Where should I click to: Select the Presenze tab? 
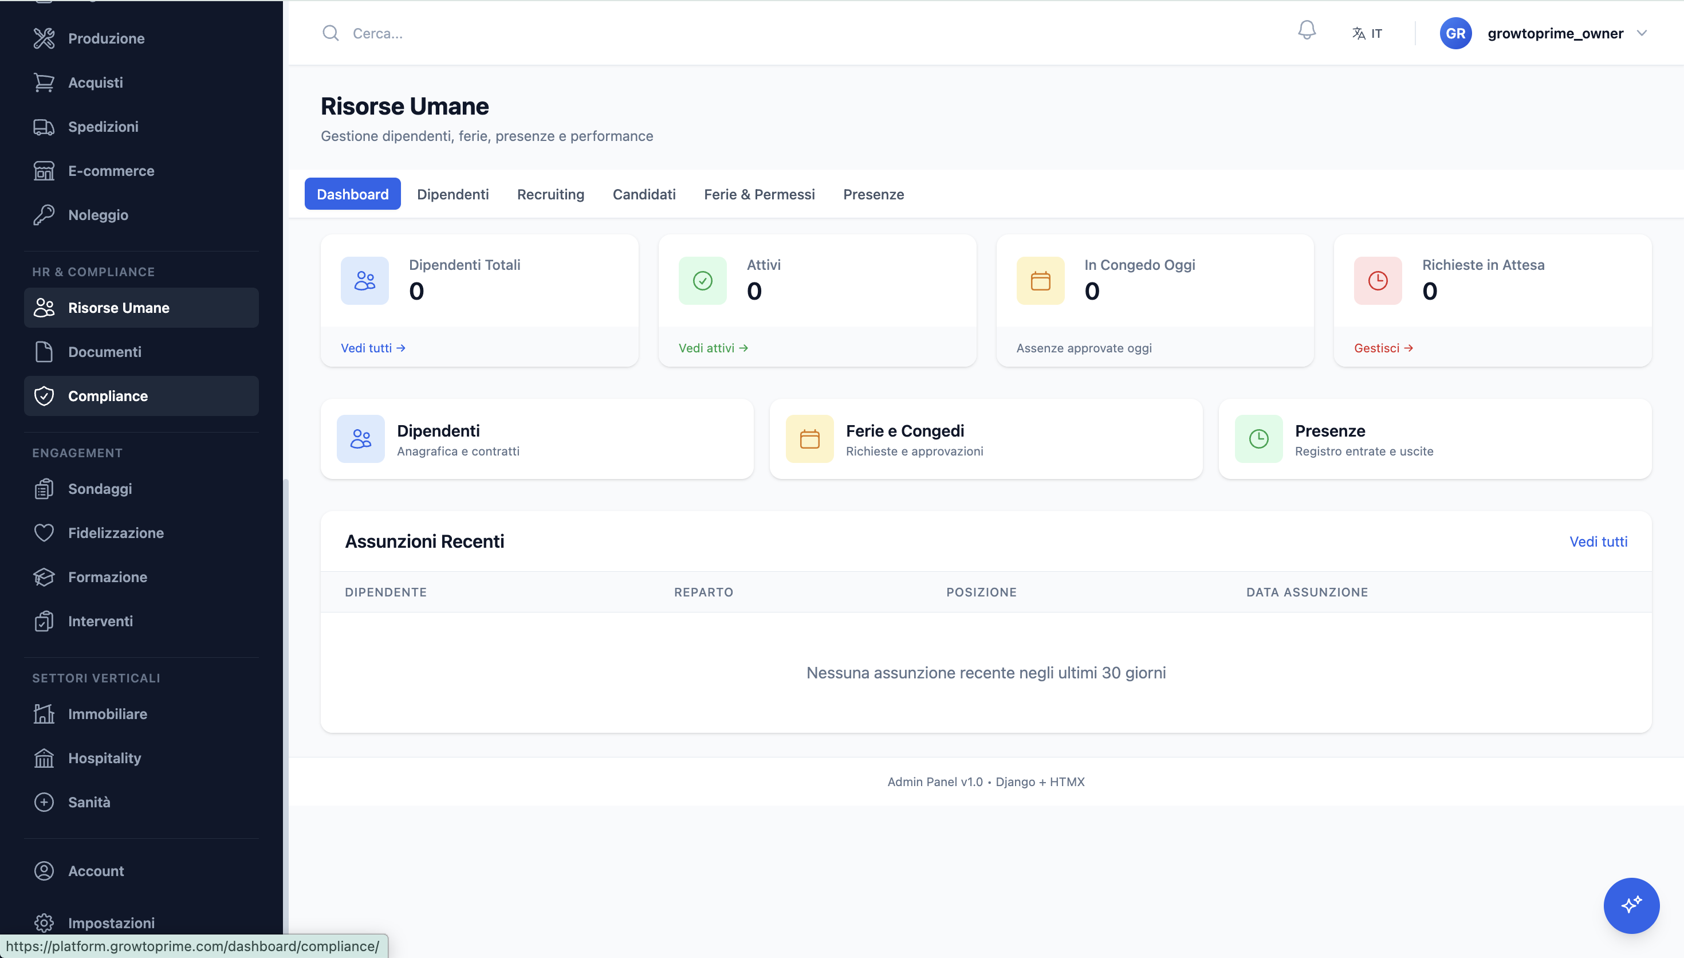tap(872, 194)
